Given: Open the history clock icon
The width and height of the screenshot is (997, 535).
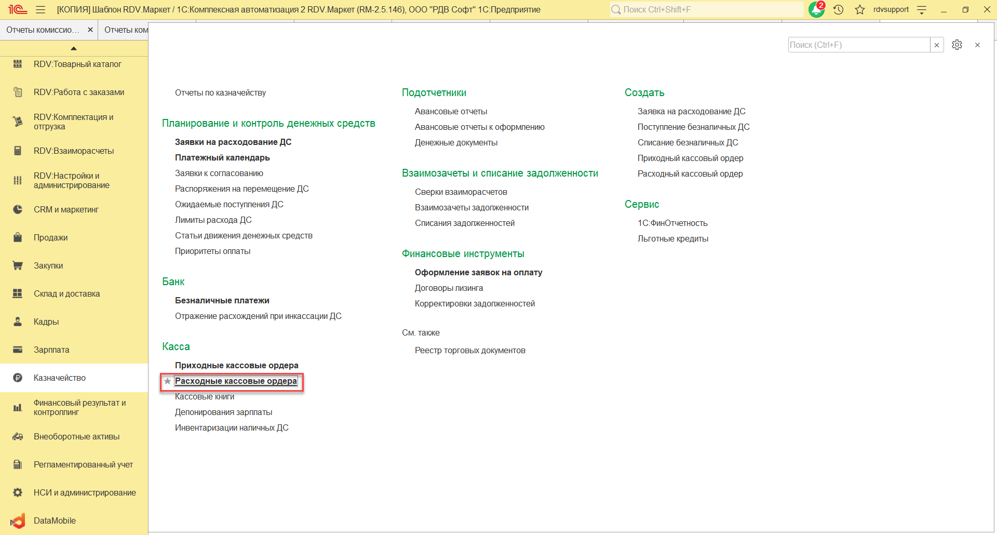Looking at the screenshot, I should coord(838,10).
